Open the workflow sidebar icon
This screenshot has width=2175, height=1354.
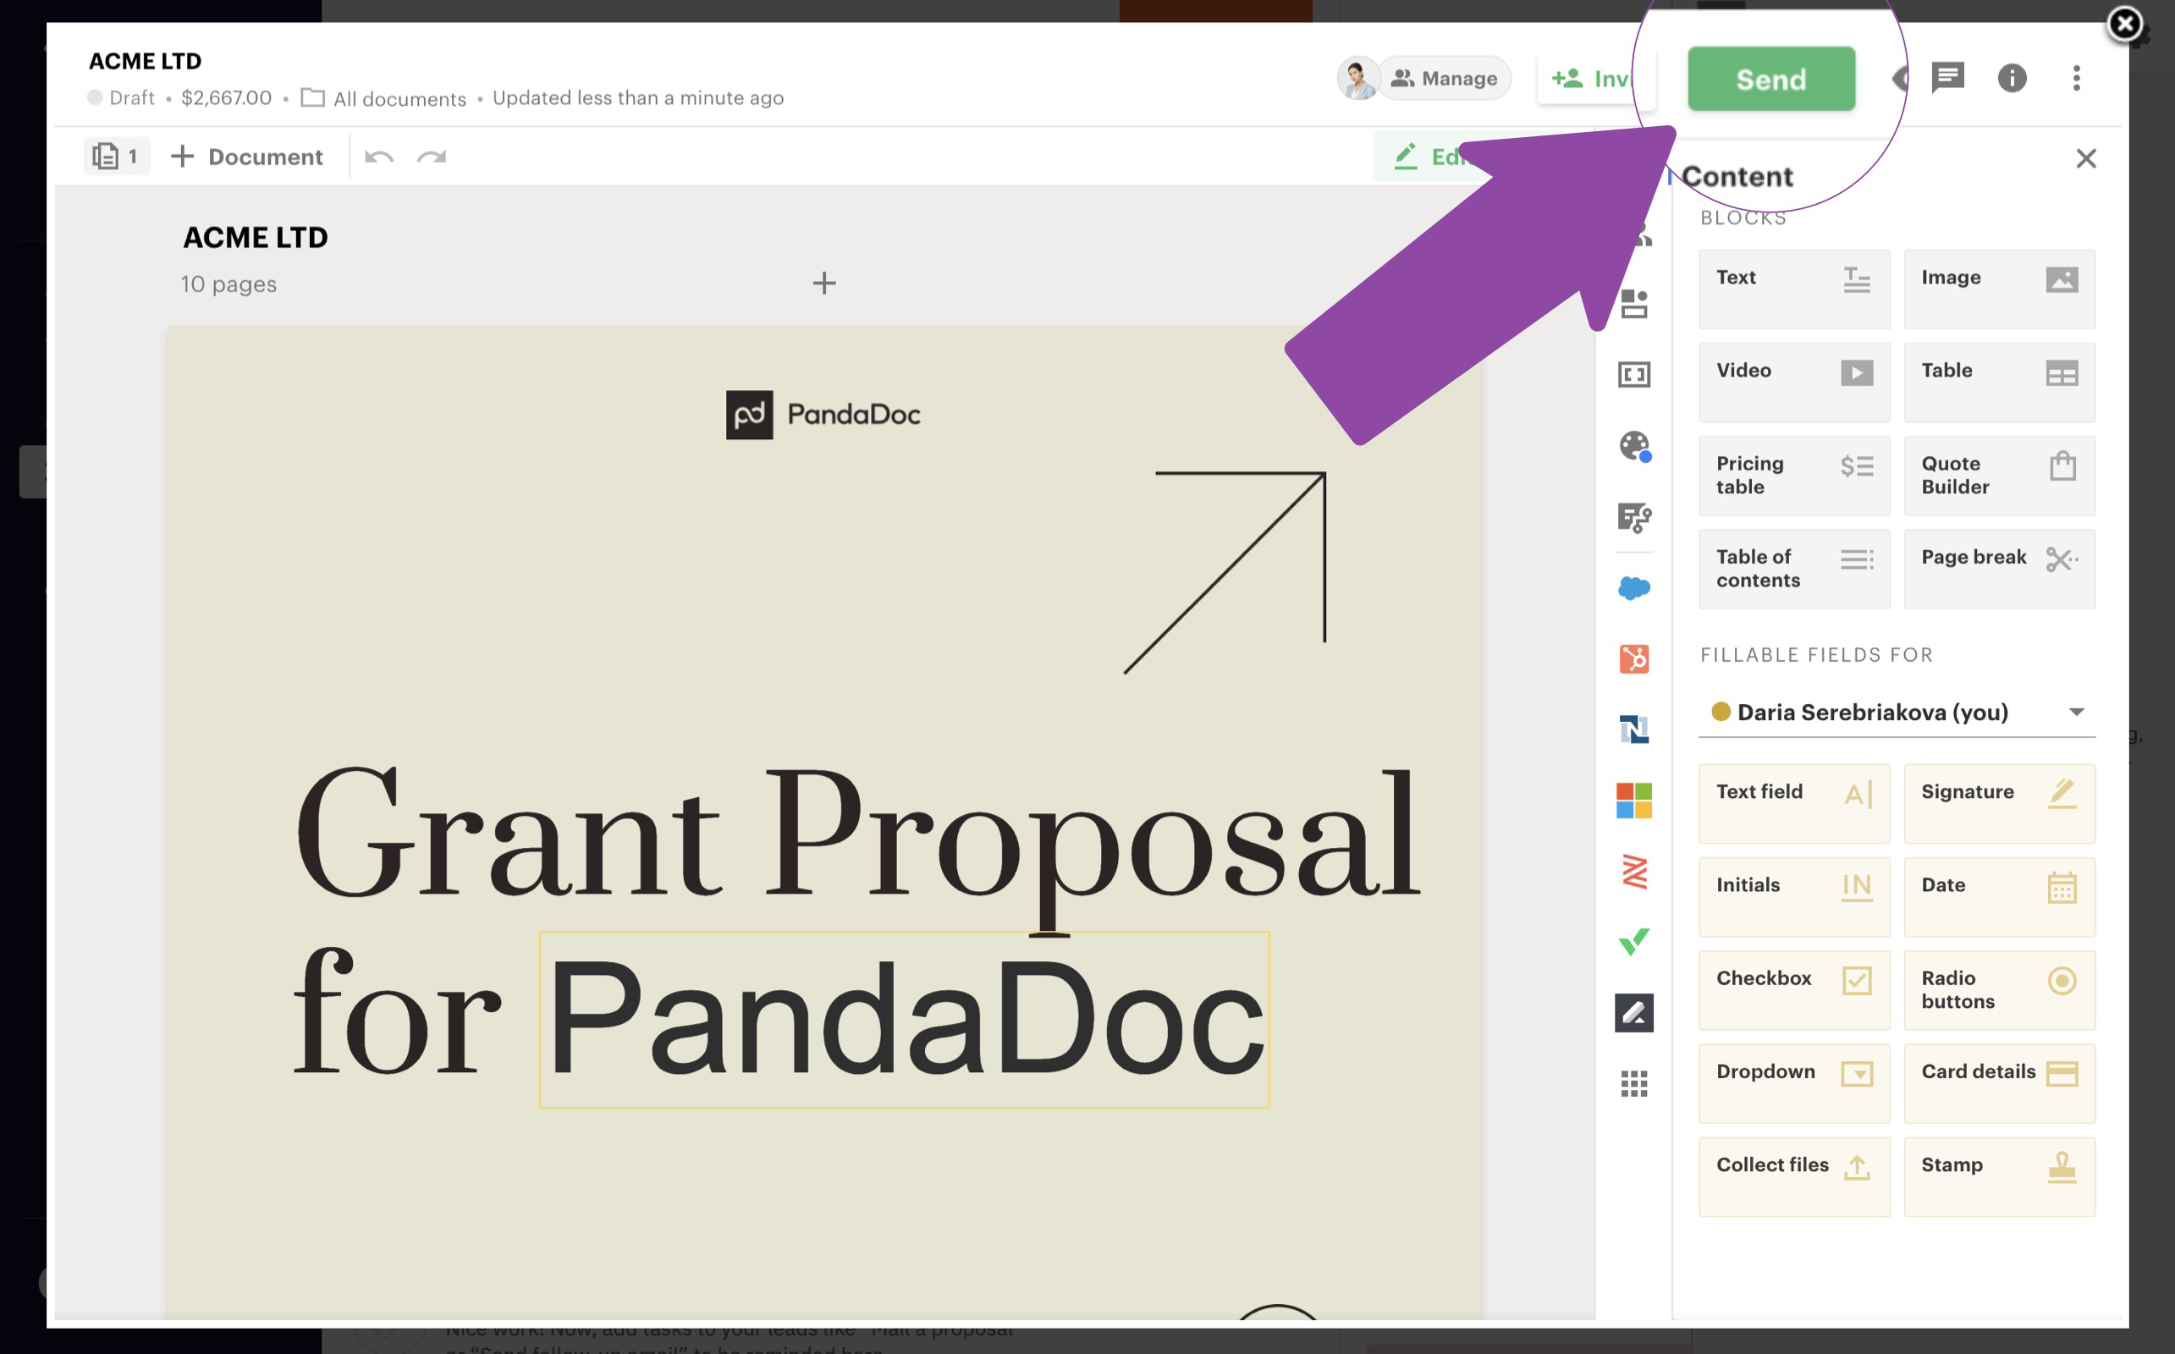pyautogui.click(x=1633, y=517)
